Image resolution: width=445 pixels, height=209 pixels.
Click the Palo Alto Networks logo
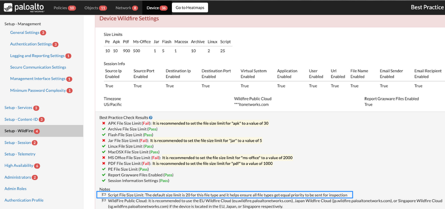24,8
